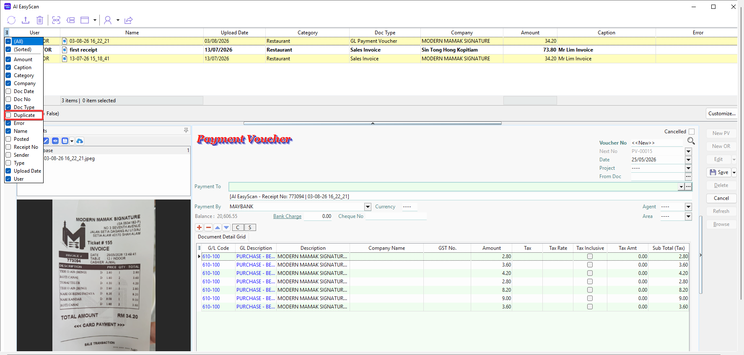The width and height of the screenshot is (744, 355).
Task: Tick the Cancelled checkbox on the voucher
Action: click(692, 132)
